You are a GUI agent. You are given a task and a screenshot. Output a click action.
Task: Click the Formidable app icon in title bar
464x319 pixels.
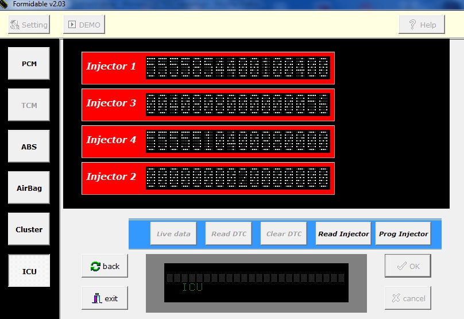[x=5, y=5]
